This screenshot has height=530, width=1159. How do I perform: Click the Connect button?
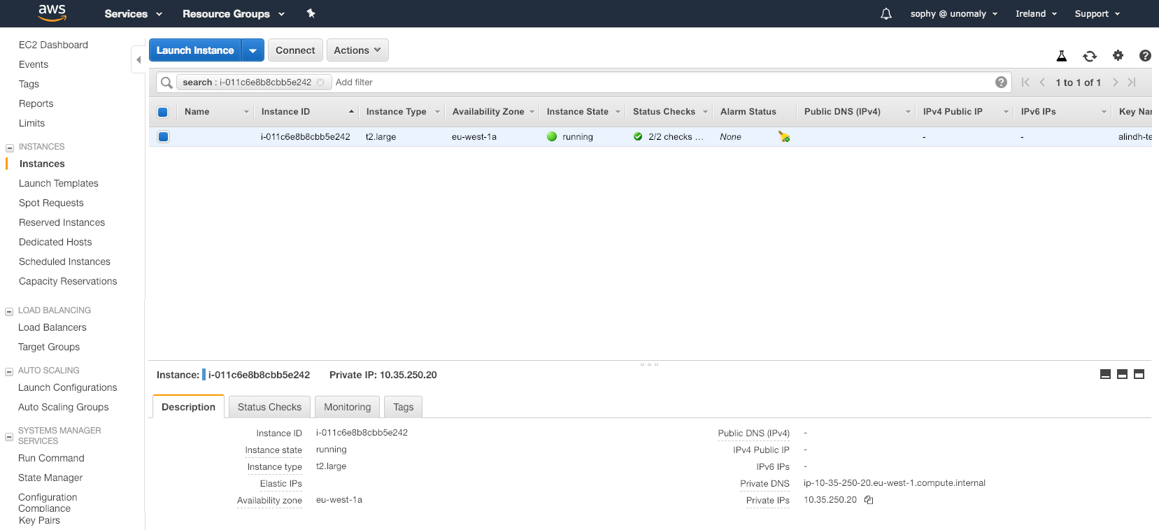[295, 50]
